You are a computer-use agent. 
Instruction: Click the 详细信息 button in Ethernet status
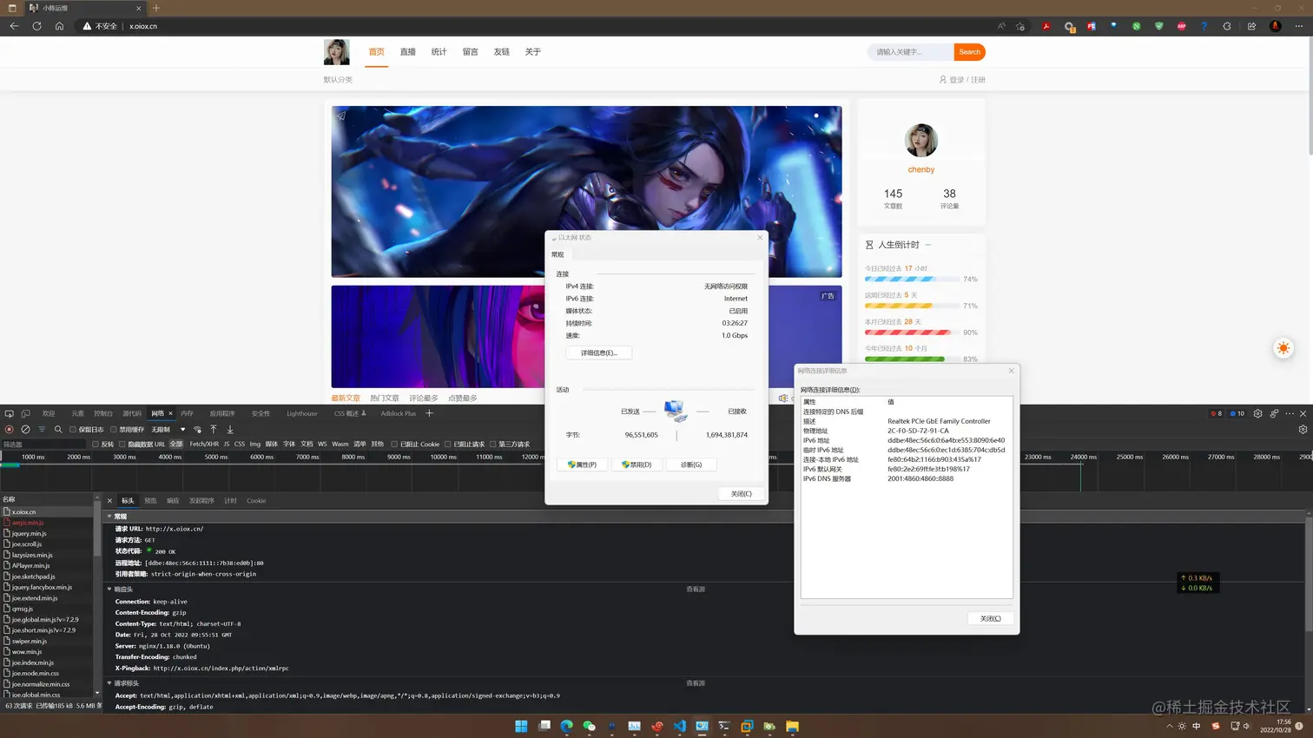[x=599, y=353]
